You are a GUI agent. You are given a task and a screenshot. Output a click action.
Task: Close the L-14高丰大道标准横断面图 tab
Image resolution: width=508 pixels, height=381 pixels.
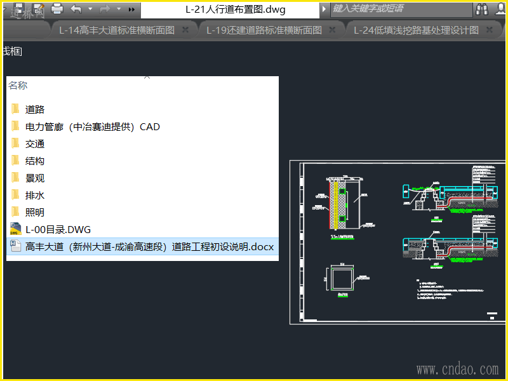pyautogui.click(x=185, y=30)
